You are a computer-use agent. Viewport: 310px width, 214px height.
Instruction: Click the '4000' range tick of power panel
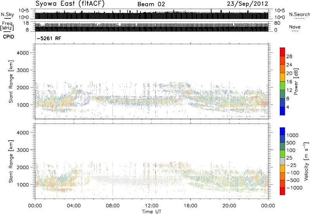tap(23, 53)
